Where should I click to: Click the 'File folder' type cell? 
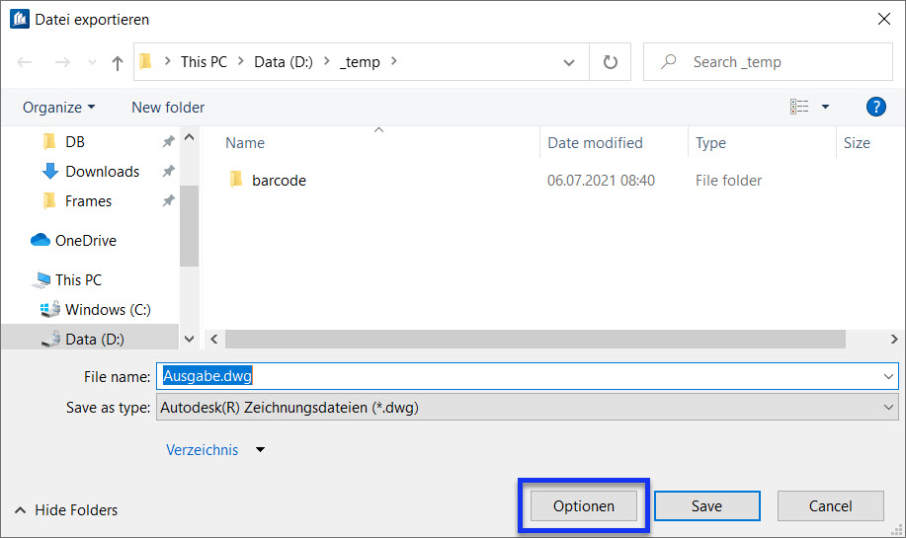[x=728, y=180]
